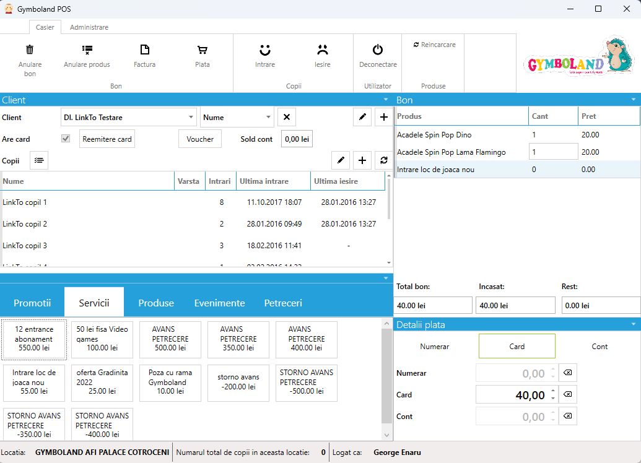Image resolution: width=641 pixels, height=463 pixels.
Task: Click the Plata shopping cart icon
Action: point(202,50)
